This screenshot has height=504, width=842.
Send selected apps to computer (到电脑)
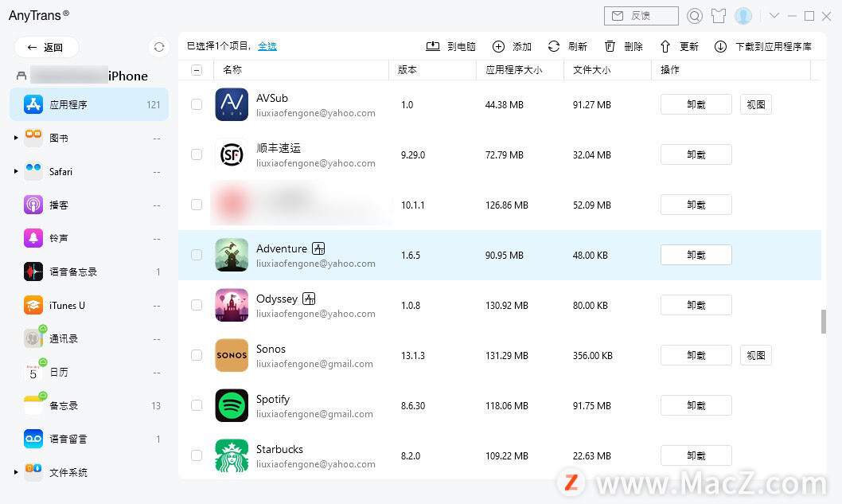tap(450, 47)
